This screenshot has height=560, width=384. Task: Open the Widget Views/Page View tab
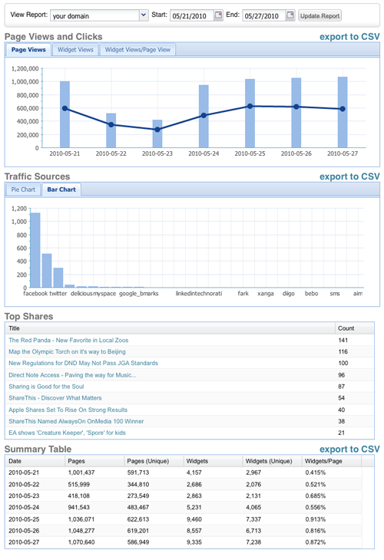(x=137, y=50)
